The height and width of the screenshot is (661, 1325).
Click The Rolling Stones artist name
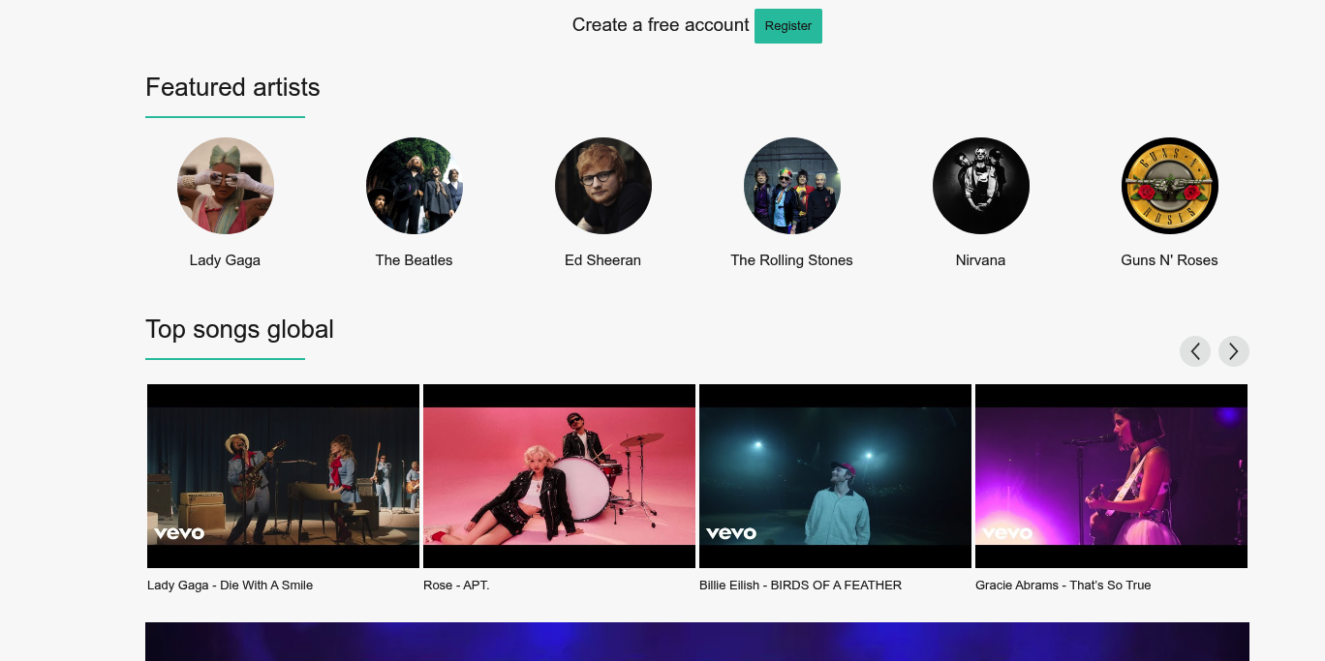792,260
